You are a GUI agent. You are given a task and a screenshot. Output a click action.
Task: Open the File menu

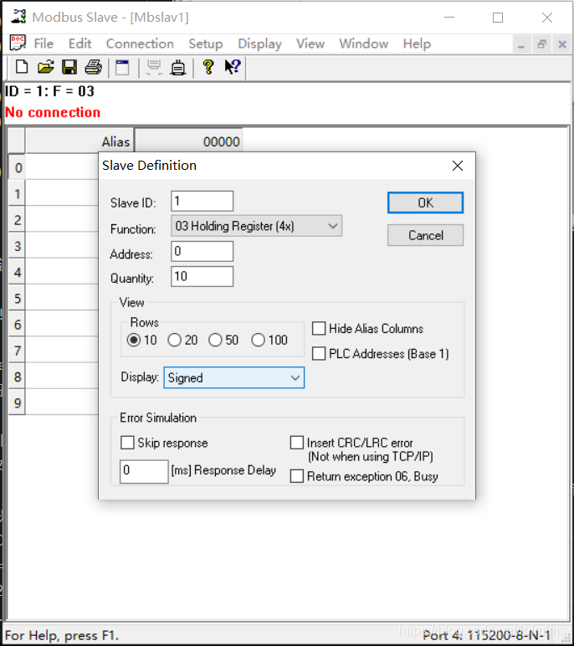coord(44,44)
